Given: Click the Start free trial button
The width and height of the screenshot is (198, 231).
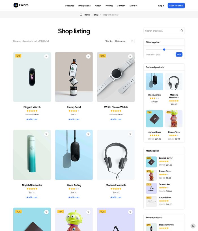Looking at the screenshot, I should 176,6.
